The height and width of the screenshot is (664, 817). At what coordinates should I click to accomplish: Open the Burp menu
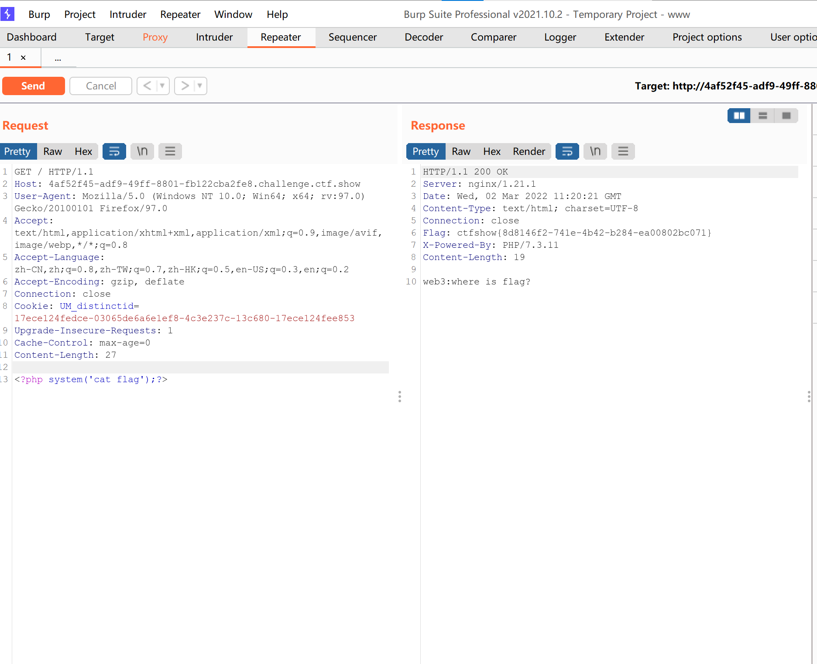[x=39, y=14]
